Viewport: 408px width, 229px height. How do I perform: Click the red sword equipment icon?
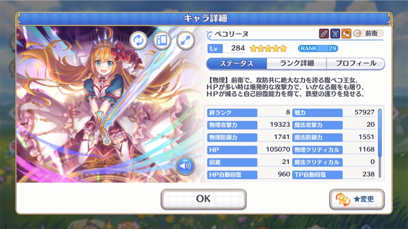(x=324, y=33)
